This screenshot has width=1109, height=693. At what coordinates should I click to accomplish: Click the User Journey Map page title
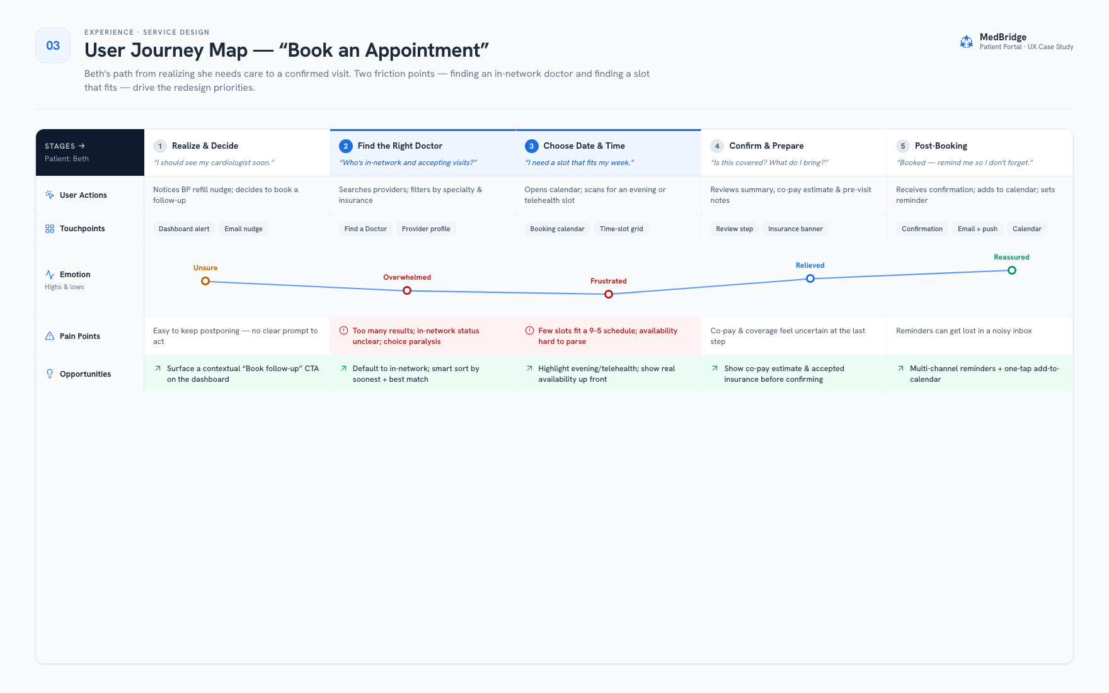[287, 50]
